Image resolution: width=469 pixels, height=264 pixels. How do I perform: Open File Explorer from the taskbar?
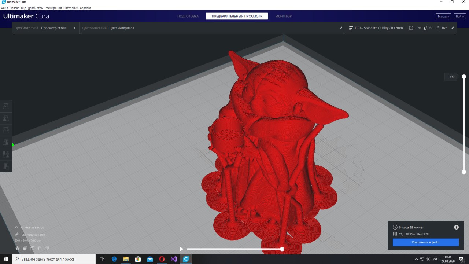click(126, 259)
